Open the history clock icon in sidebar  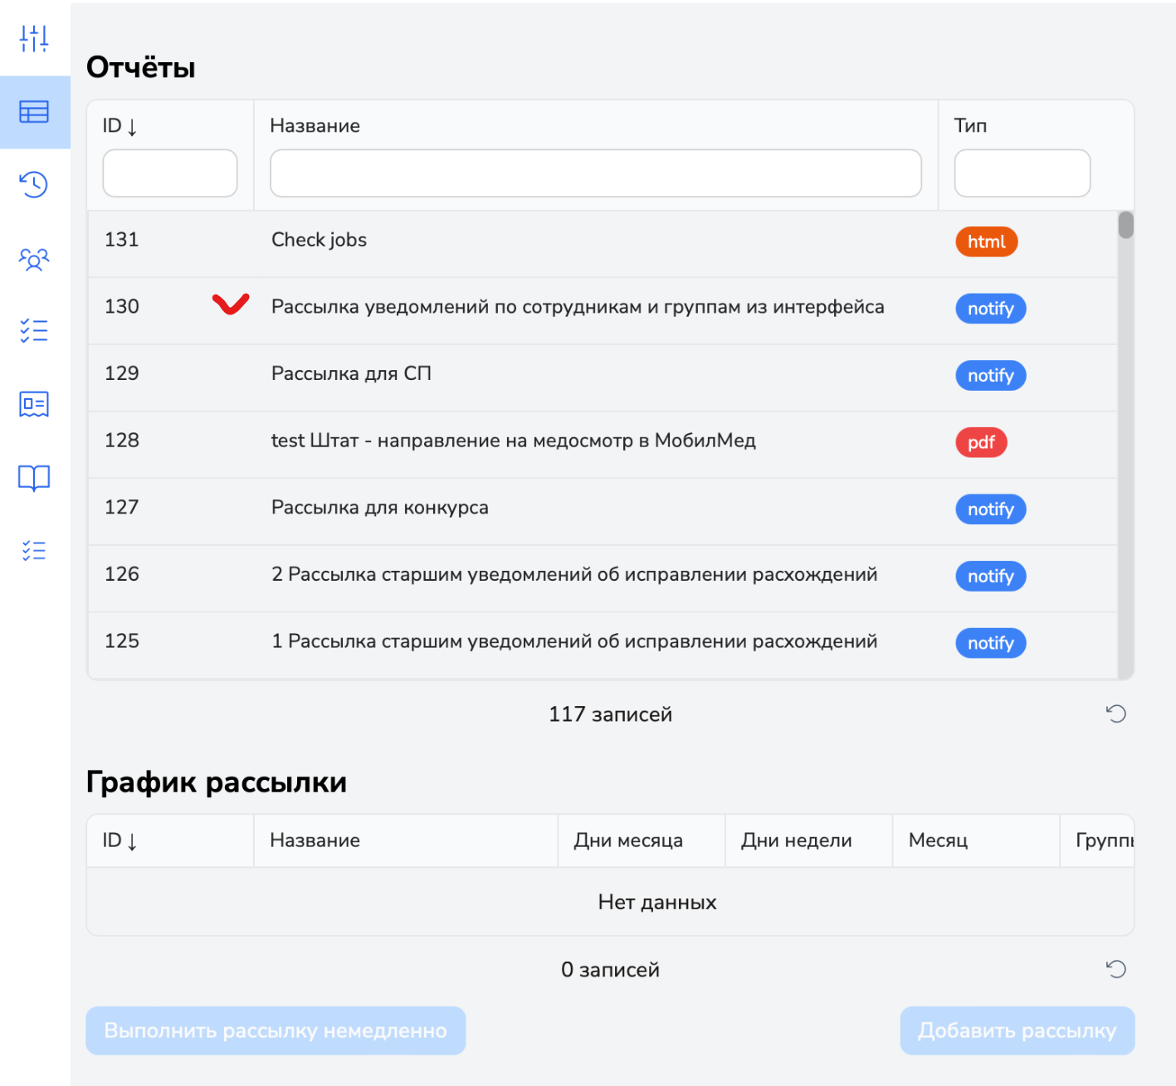pos(34,184)
